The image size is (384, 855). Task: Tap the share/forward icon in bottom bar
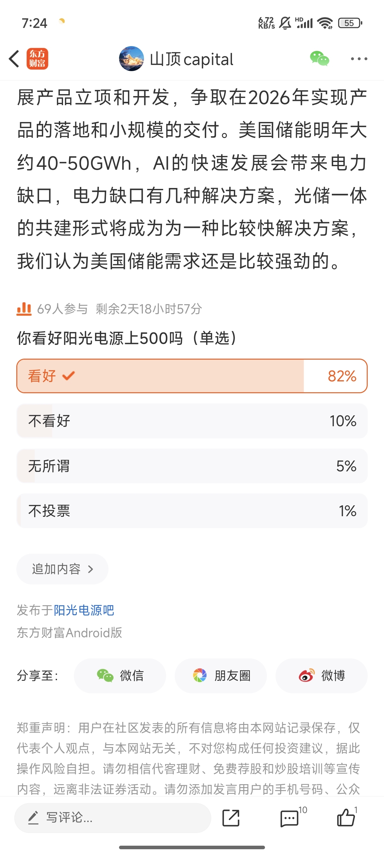230,818
